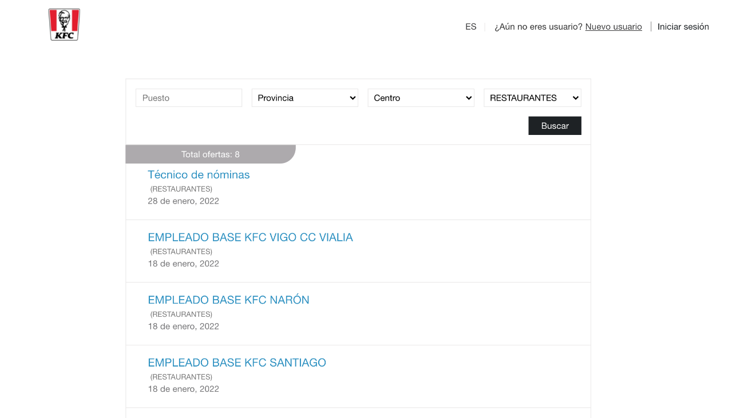Click the date under KFC VIGO CC VIALIA

183,264
